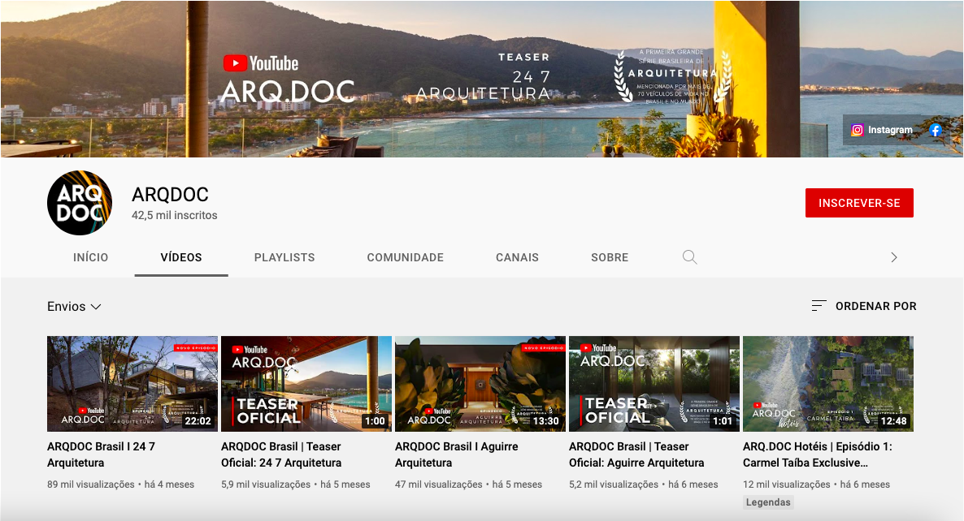The image size is (964, 521).
Task: Open the SOBRE tab
Action: click(610, 257)
